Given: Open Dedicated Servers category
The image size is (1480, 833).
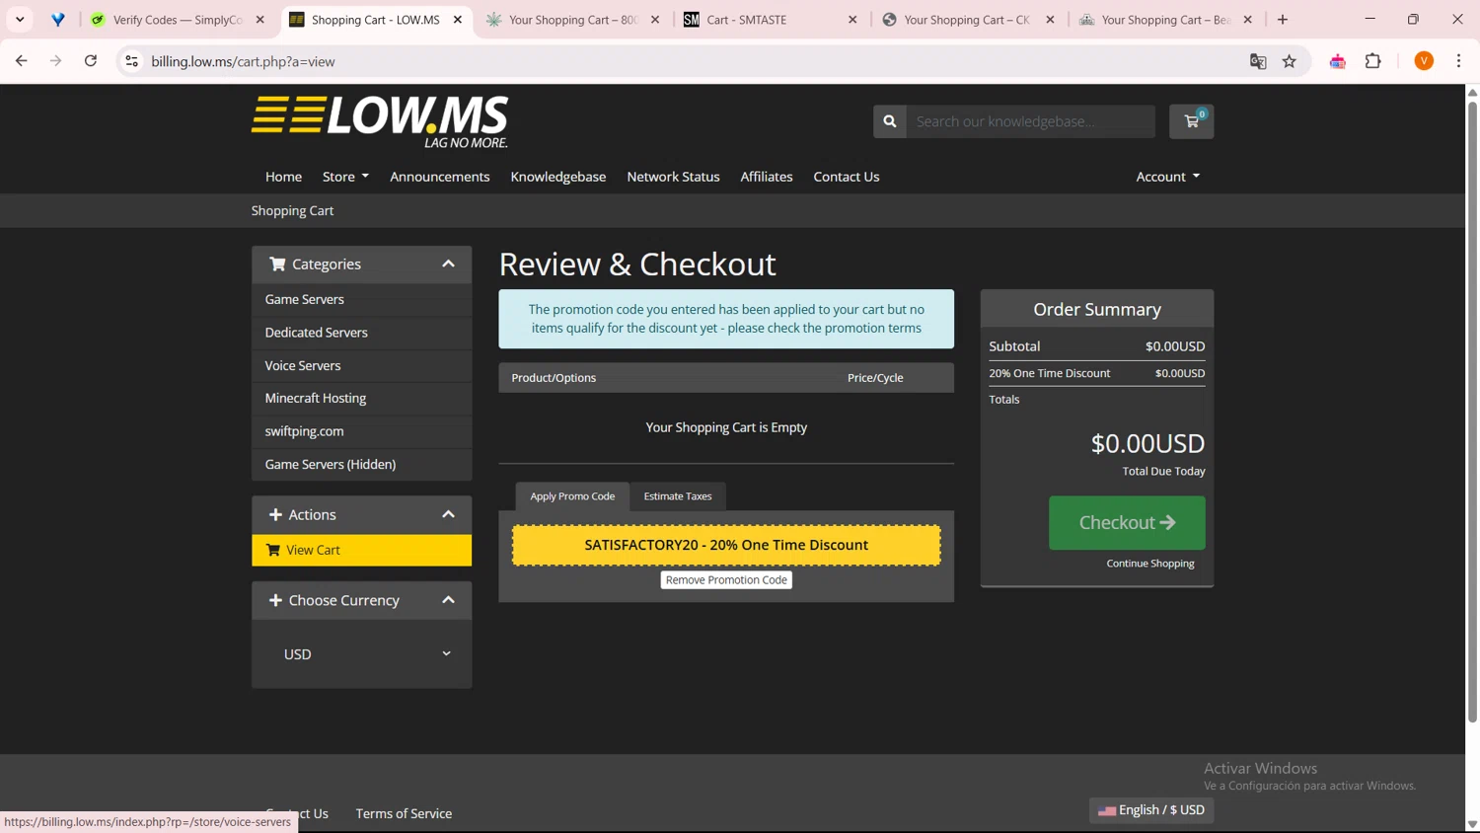Looking at the screenshot, I should [x=361, y=333].
